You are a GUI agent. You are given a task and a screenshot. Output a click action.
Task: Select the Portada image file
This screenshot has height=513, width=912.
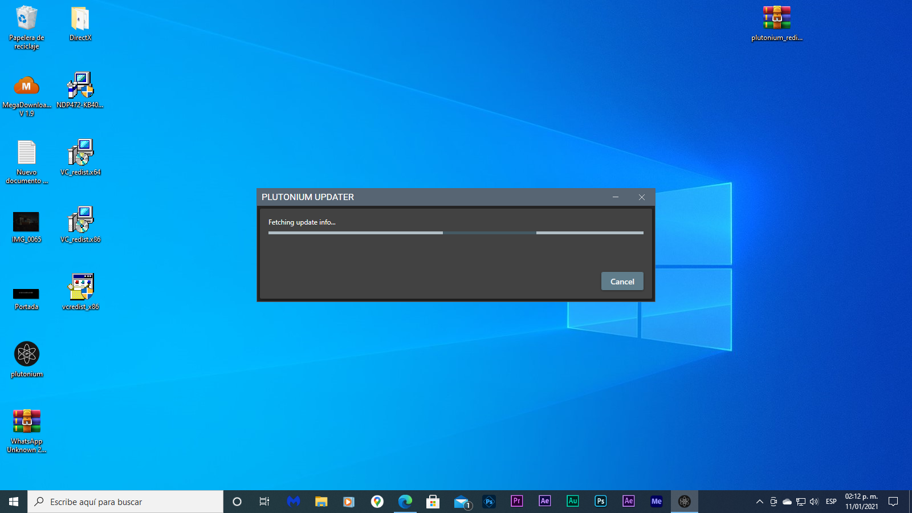point(26,298)
